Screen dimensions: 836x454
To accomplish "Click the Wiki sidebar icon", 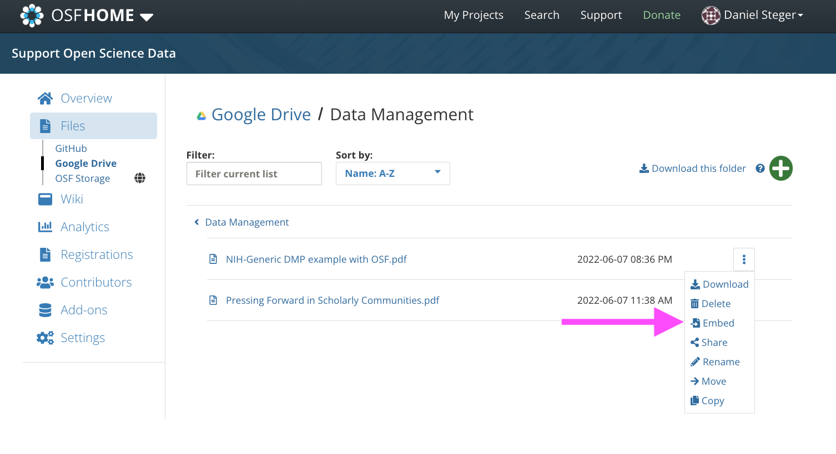I will point(45,199).
